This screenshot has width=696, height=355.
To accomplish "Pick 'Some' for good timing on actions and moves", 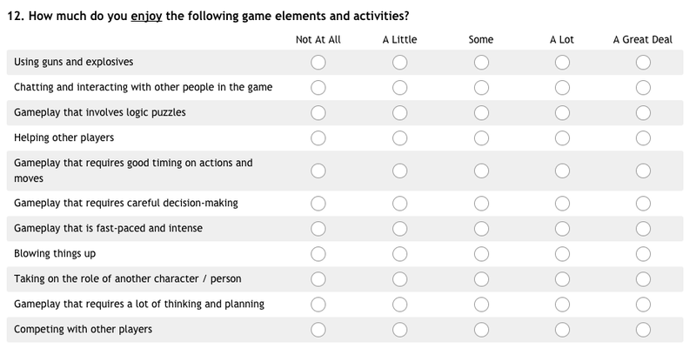I will pos(481,171).
